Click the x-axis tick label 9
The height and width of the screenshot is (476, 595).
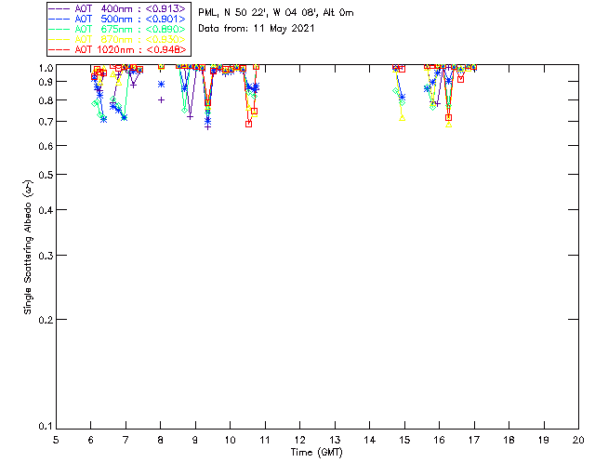[195, 440]
